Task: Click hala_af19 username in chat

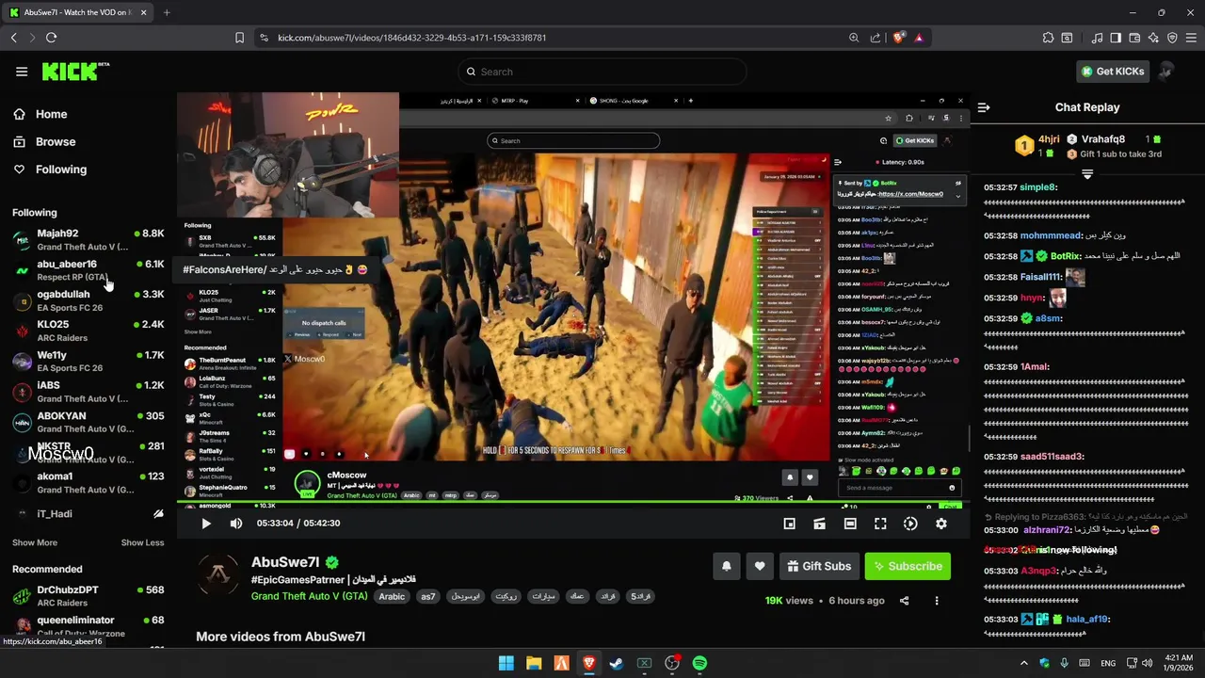Action: tap(1087, 620)
